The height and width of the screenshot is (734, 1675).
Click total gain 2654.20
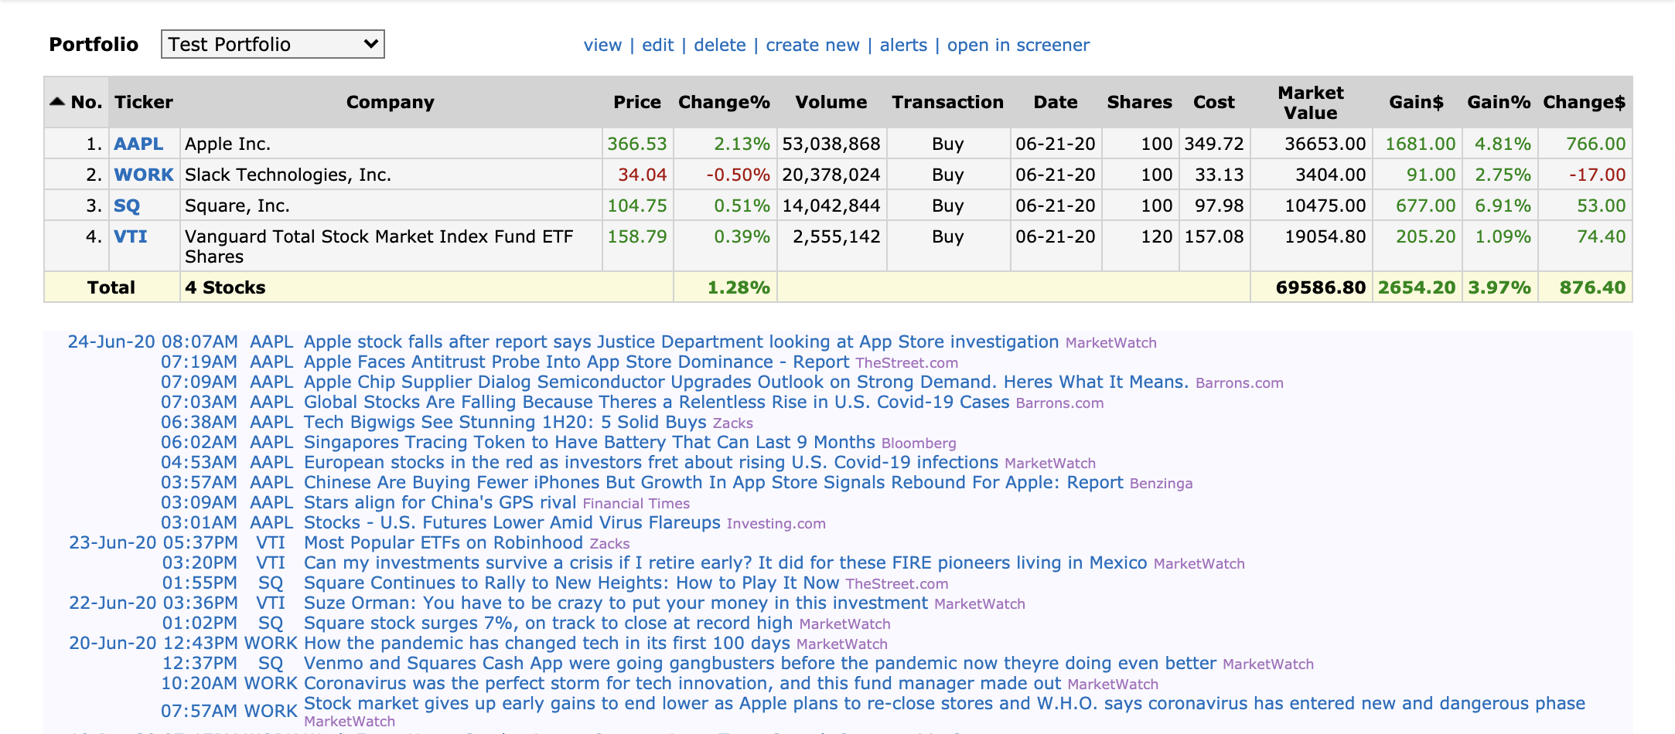tap(1417, 287)
